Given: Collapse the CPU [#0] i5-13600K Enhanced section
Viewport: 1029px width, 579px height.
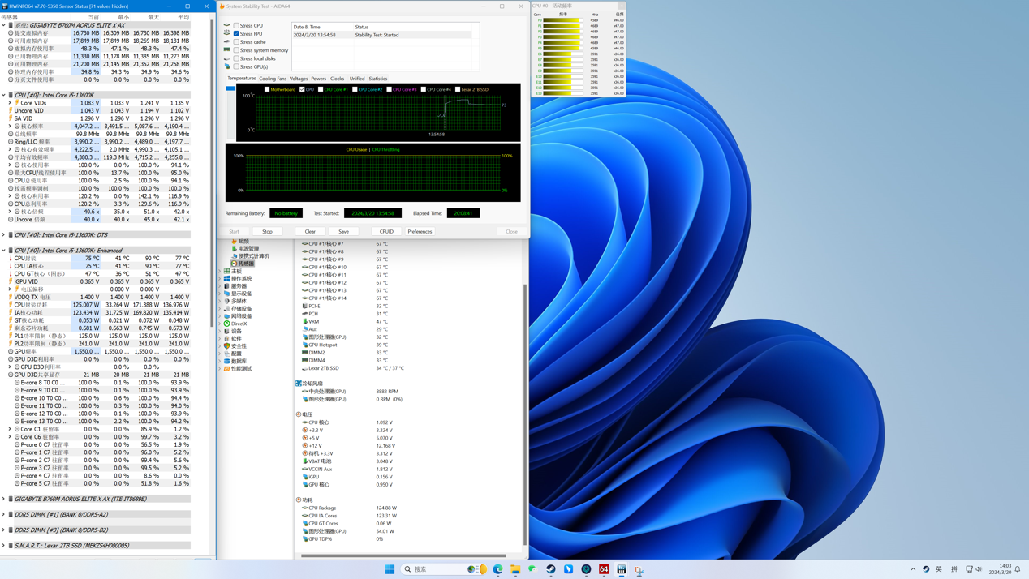Looking at the screenshot, I should pyautogui.click(x=3, y=251).
